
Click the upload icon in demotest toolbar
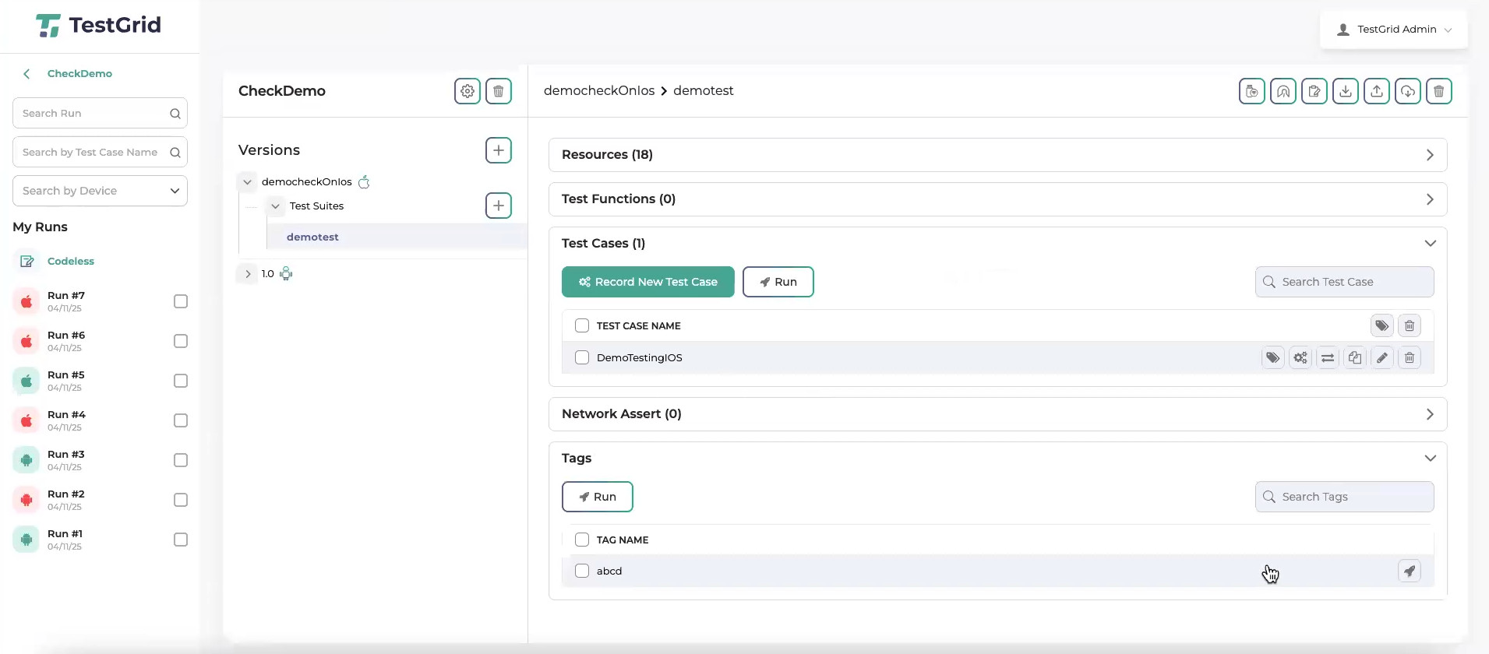click(1377, 91)
